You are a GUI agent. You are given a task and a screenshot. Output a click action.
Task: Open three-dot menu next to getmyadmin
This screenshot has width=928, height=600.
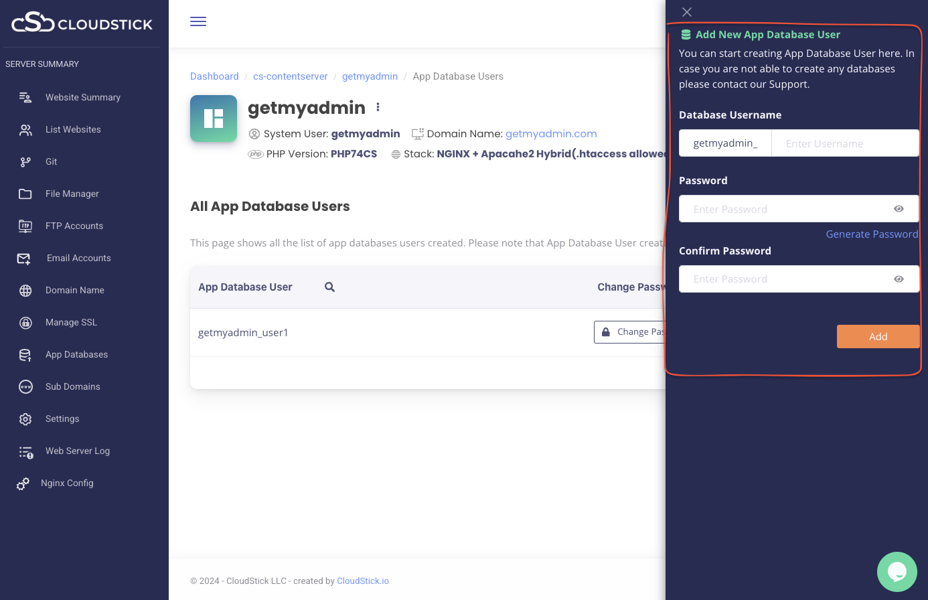coord(378,107)
